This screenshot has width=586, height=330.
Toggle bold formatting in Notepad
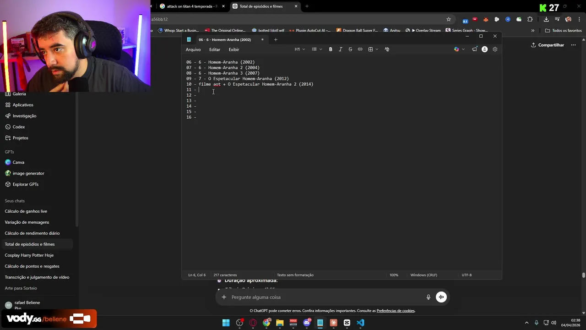click(331, 49)
